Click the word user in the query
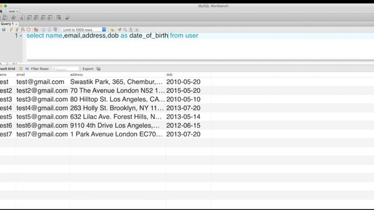Image resolution: width=374 pixels, height=210 pixels. (x=192, y=36)
